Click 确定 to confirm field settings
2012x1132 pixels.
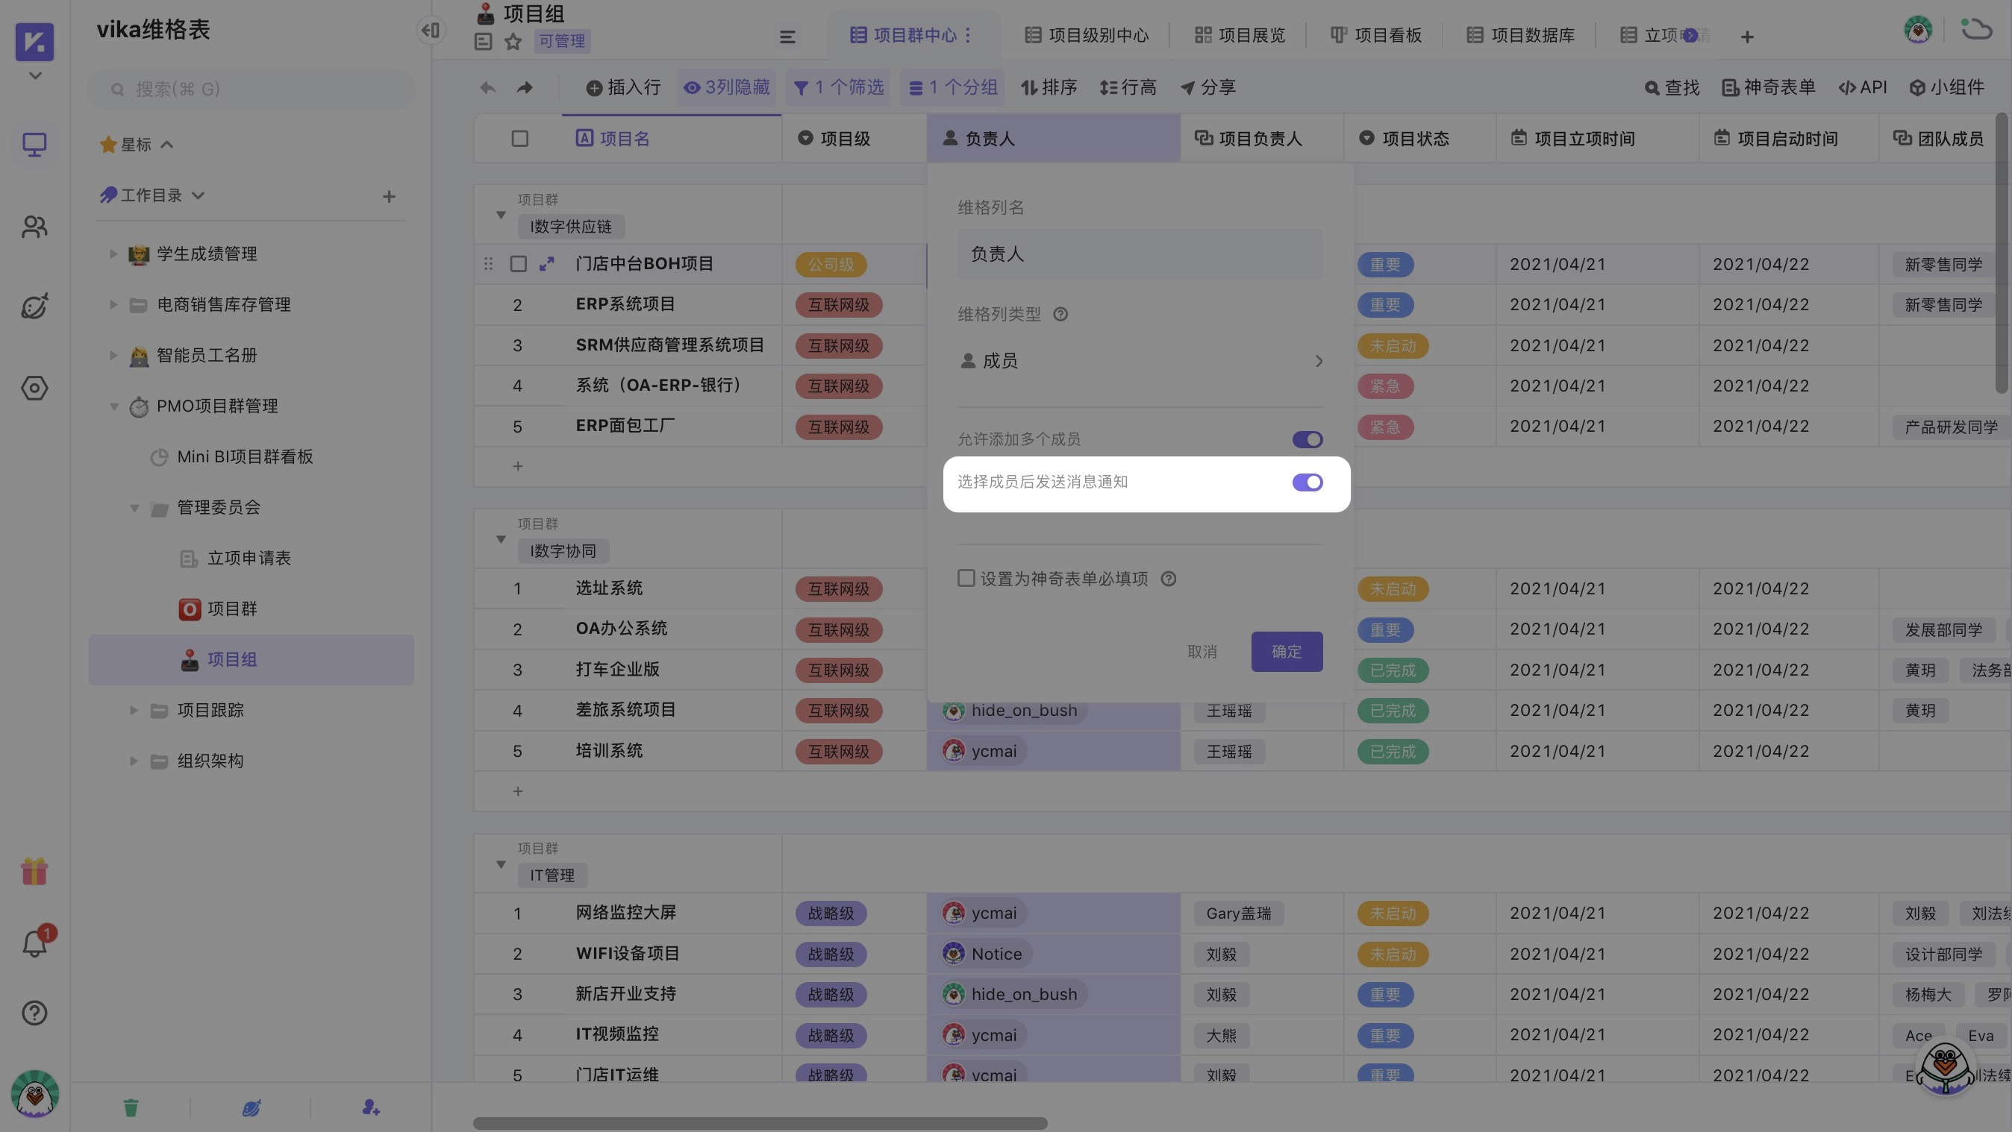point(1287,651)
